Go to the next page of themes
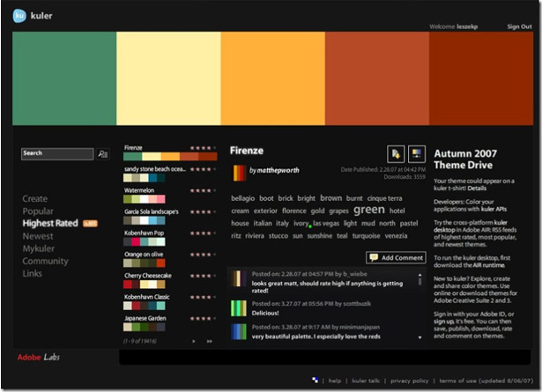Image resolution: width=542 pixels, height=392 pixels. click(194, 341)
